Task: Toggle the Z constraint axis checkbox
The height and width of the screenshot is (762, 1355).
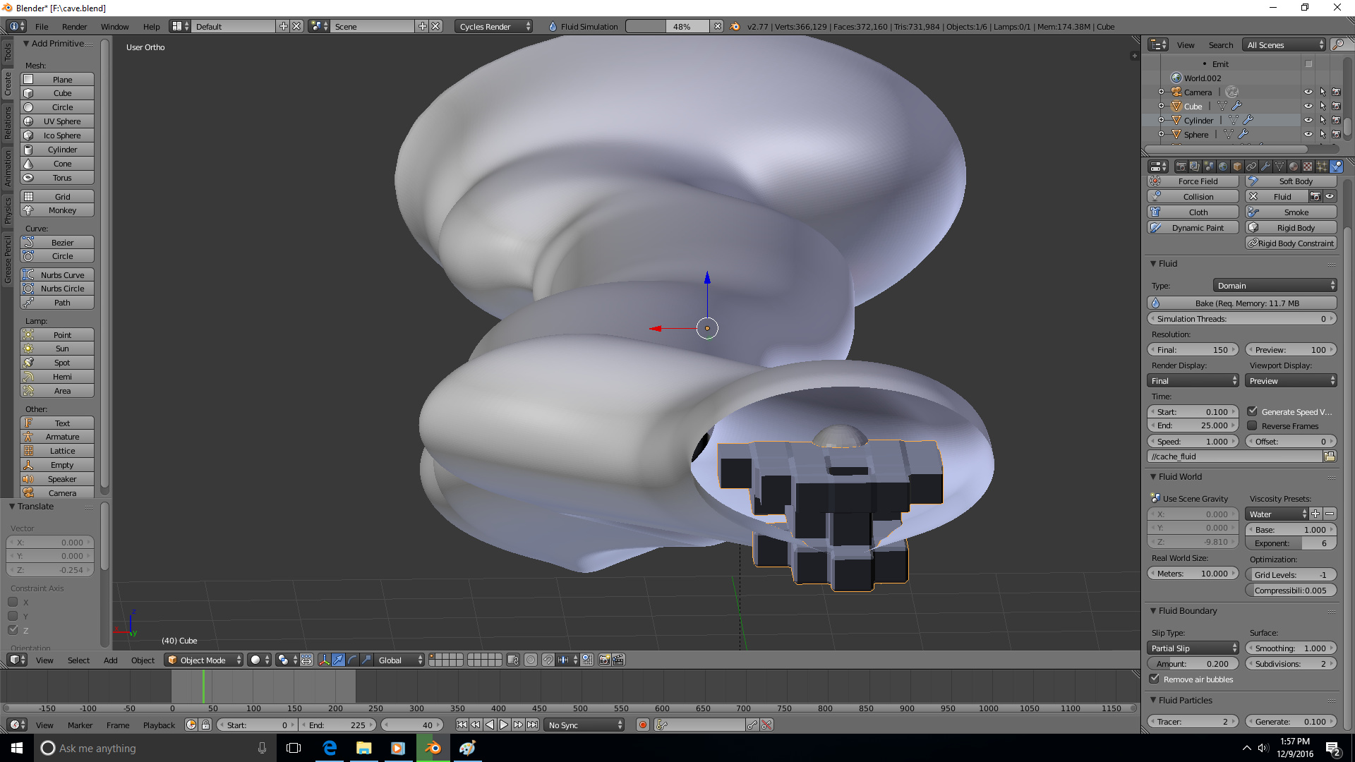Action: coord(13,629)
